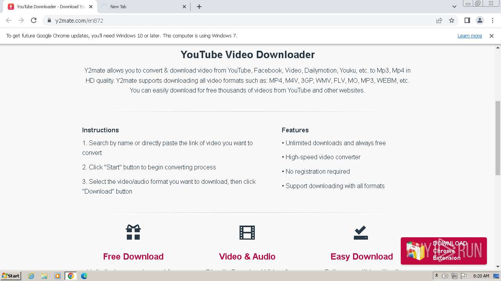Click the gift icon above Free Download
The image size is (501, 281).
coord(133,232)
